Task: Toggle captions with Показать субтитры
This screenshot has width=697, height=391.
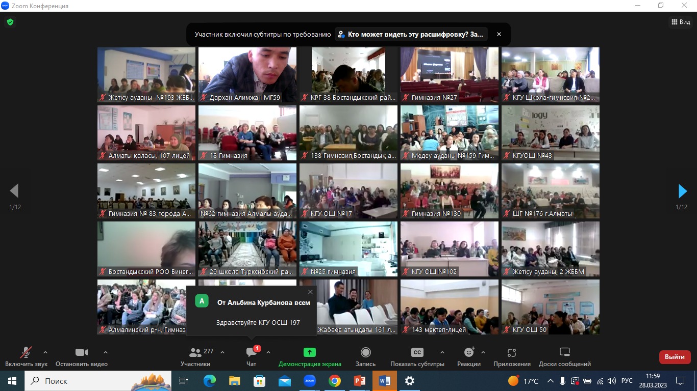Action: point(417,356)
